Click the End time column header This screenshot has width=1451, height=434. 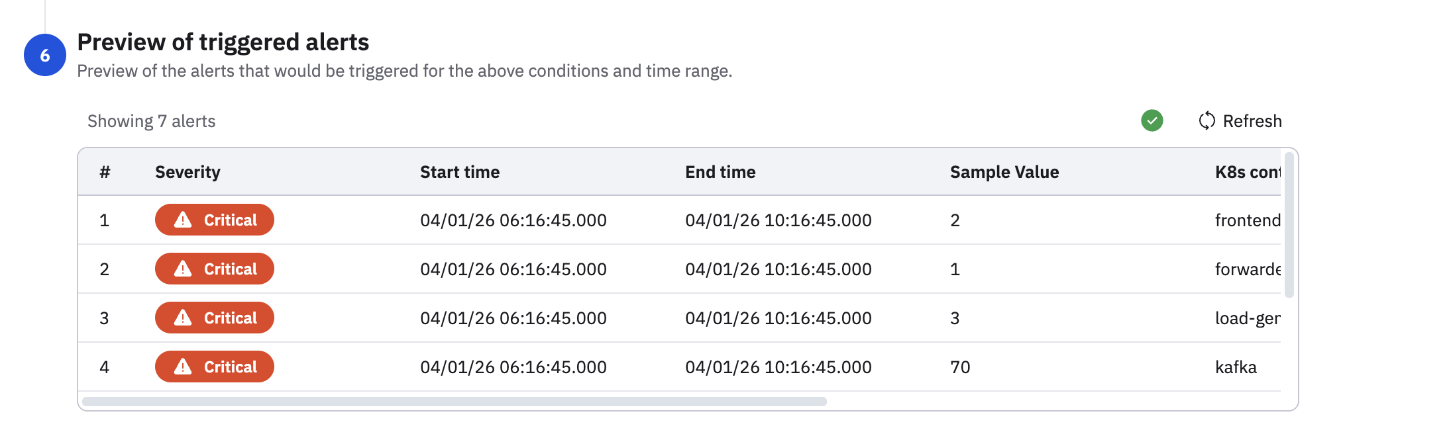720,172
